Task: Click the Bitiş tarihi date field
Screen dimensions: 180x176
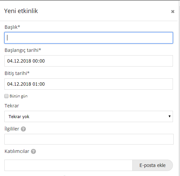Action: [x=89, y=84]
